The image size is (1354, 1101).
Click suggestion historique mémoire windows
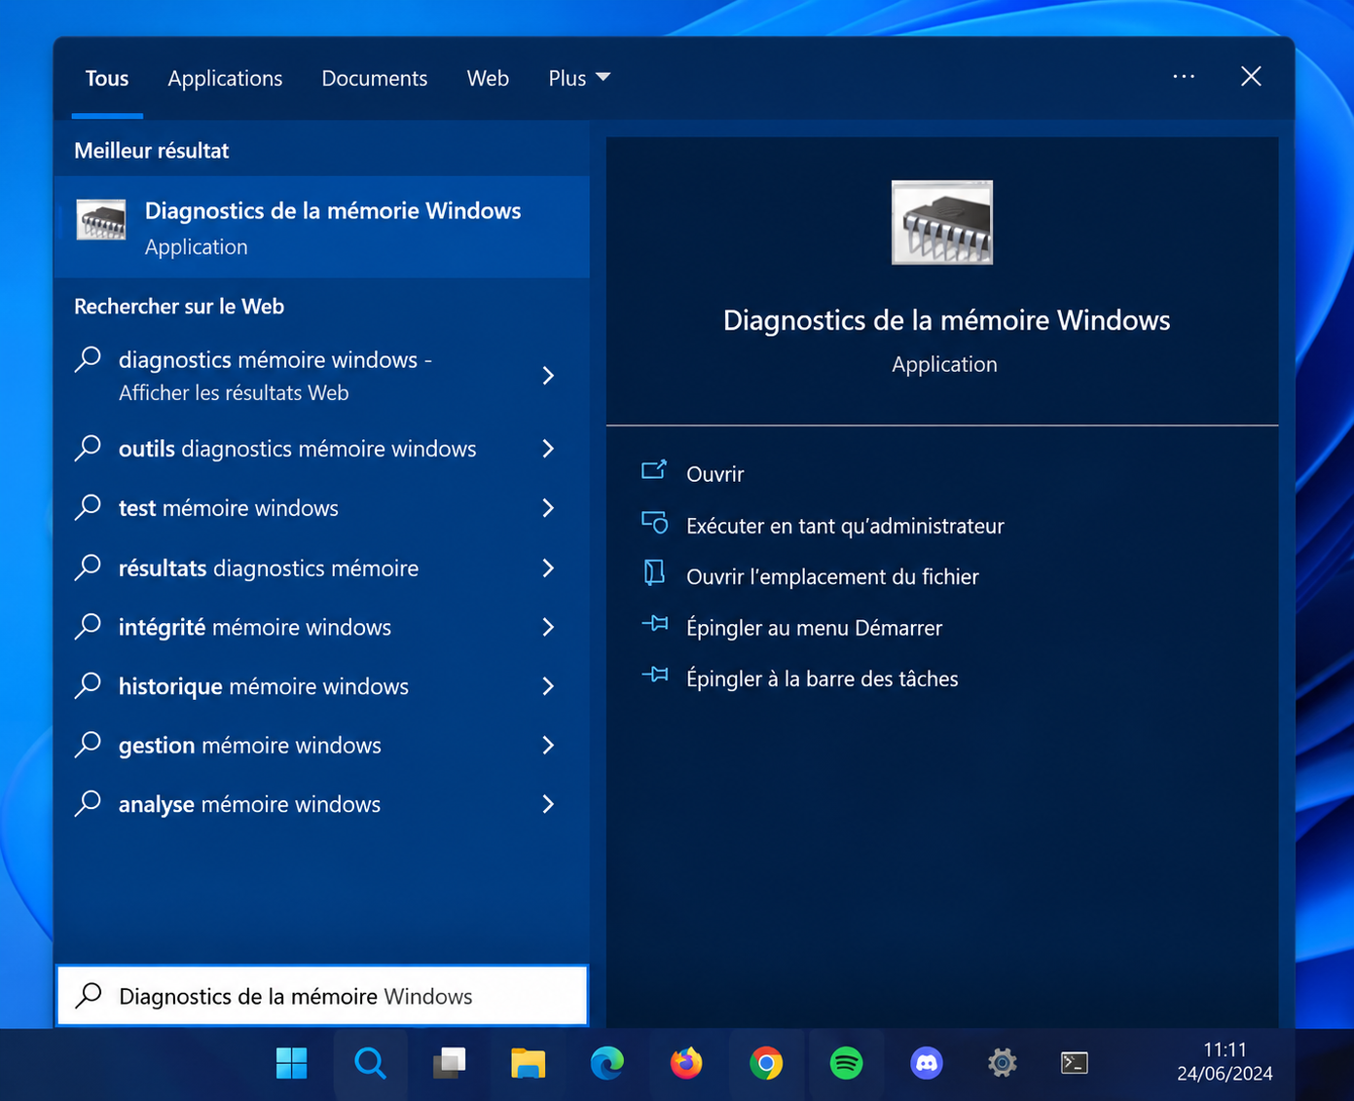click(x=264, y=686)
